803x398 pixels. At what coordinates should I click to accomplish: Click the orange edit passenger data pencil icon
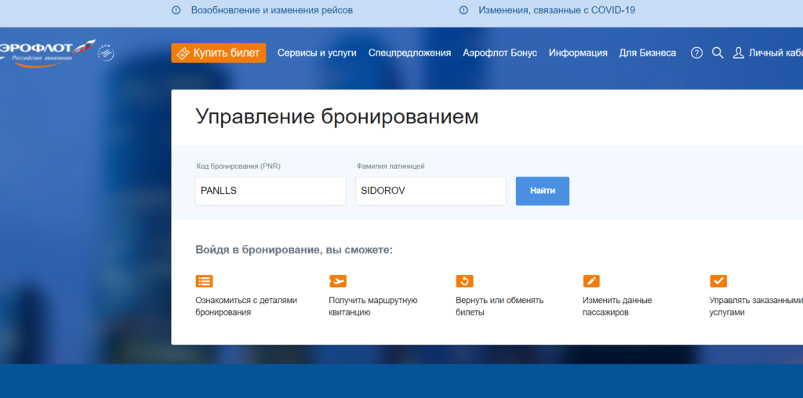591,281
